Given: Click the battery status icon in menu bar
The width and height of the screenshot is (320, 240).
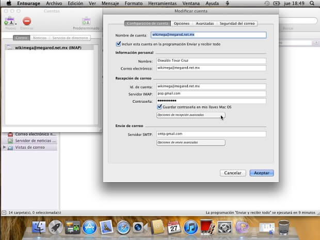Looking at the screenshot, I should (276, 3).
